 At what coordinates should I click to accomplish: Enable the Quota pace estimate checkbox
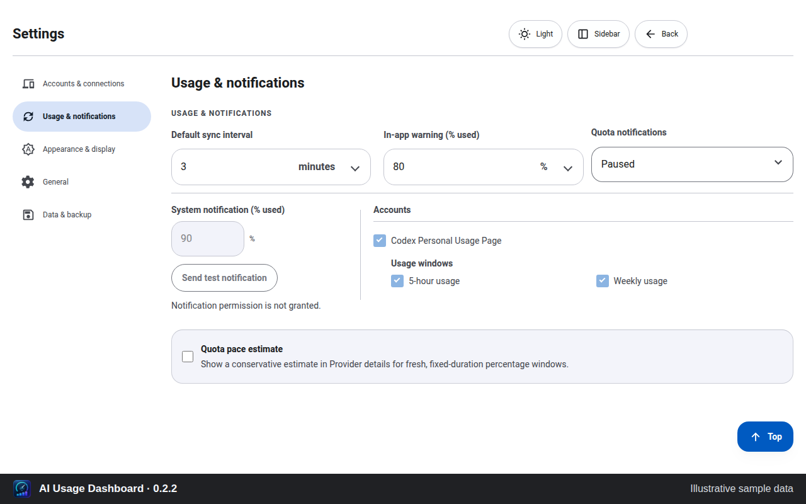pos(188,357)
